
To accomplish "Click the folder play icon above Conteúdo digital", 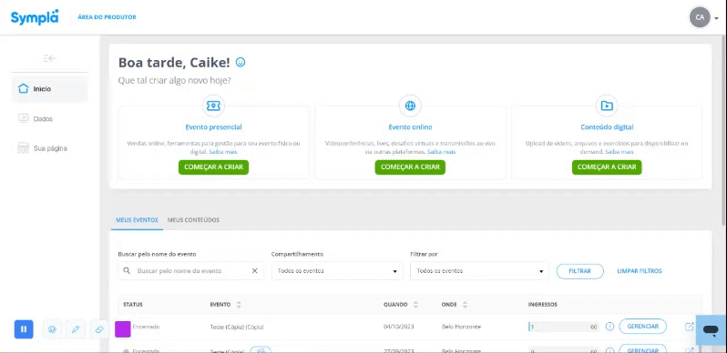I will pos(607,106).
